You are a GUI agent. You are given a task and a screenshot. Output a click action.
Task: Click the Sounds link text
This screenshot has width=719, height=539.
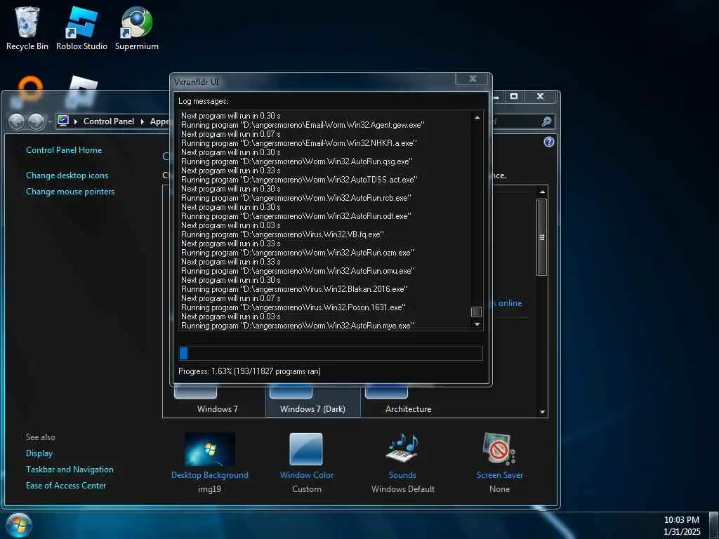click(402, 475)
